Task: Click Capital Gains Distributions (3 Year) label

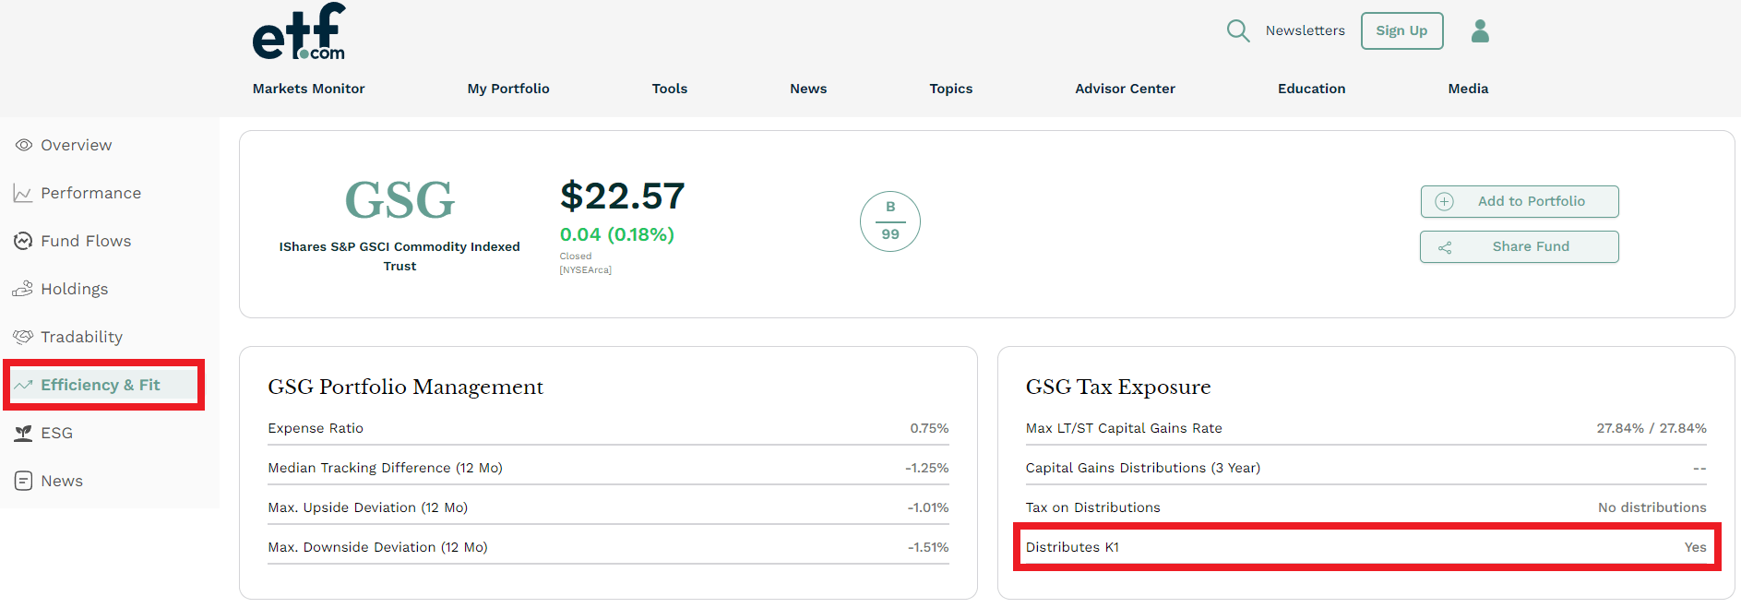Action: [x=1143, y=468]
